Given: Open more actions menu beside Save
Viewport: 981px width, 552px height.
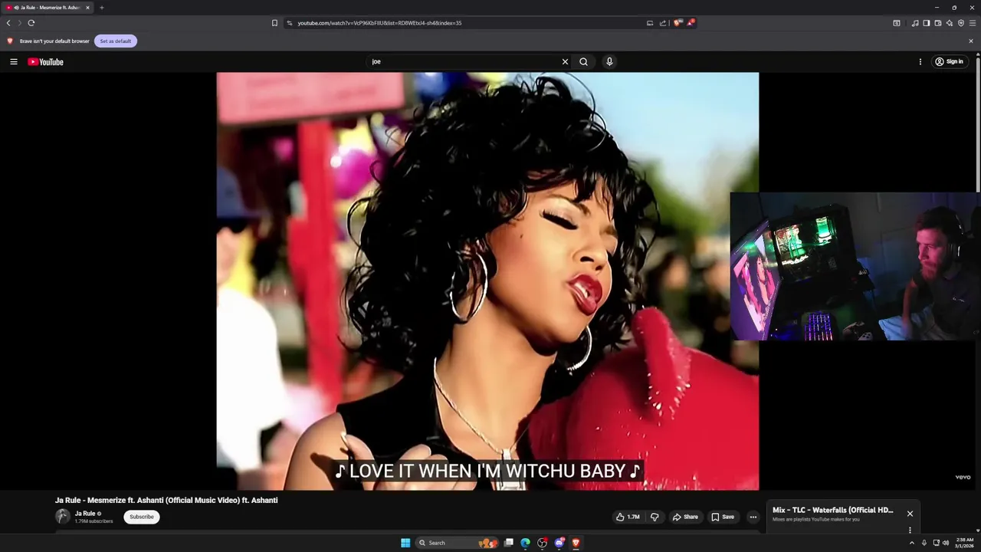Looking at the screenshot, I should pos(753,517).
